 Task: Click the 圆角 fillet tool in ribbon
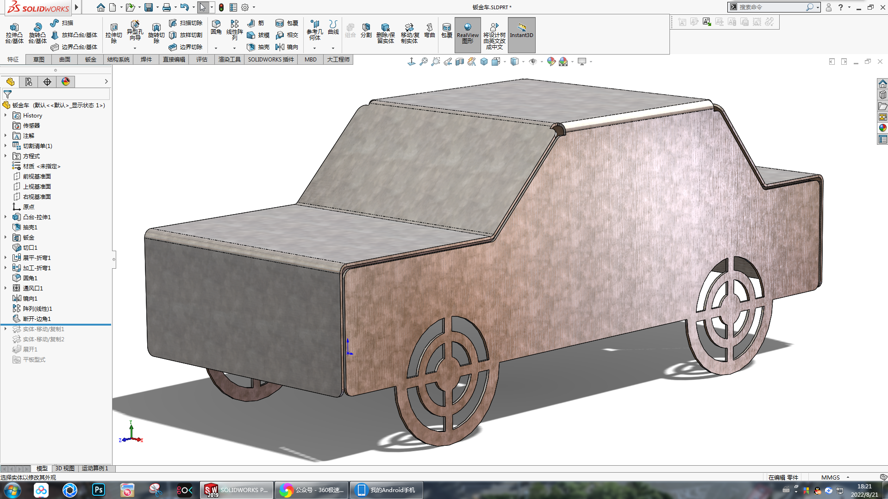tap(216, 27)
